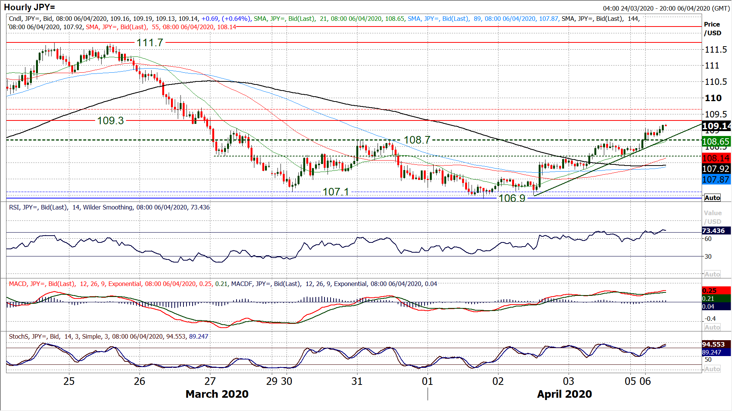Select the 108.7 dashed level label
Image resolution: width=732 pixels, height=411 pixels.
click(417, 140)
